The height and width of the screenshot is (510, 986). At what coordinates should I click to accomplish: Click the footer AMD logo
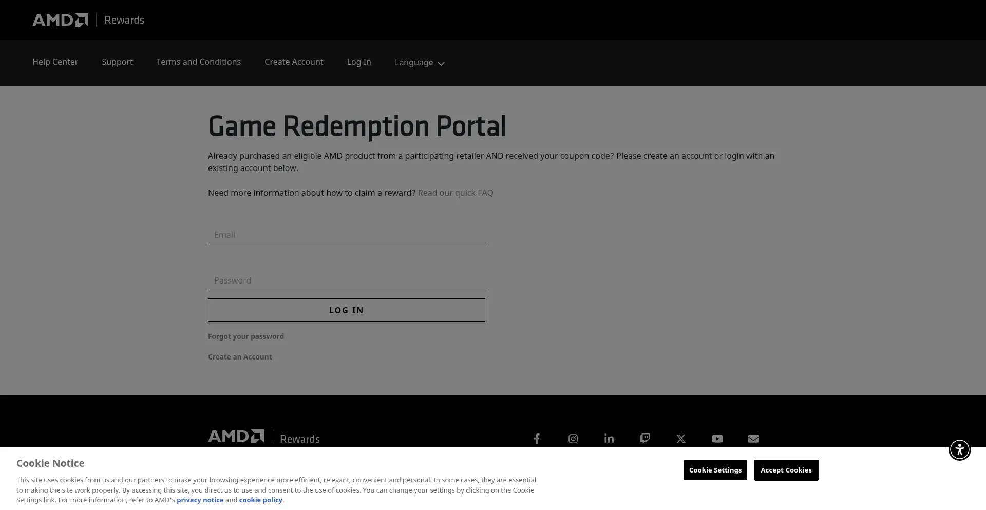(x=236, y=436)
